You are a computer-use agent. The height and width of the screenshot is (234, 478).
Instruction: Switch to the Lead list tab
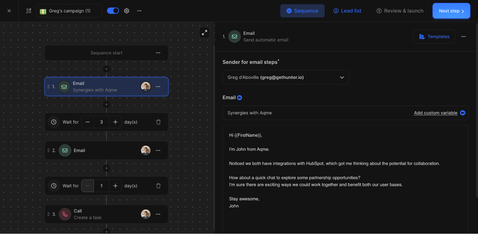pos(347,11)
